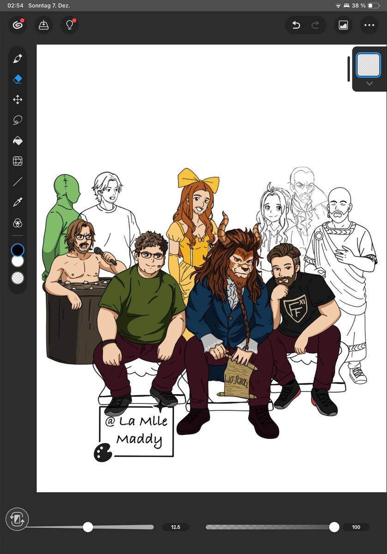
Task: Open the Import image panel
Action: click(x=43, y=25)
